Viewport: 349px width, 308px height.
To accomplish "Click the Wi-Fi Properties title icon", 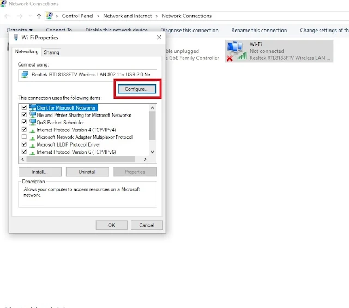I will (x=16, y=38).
